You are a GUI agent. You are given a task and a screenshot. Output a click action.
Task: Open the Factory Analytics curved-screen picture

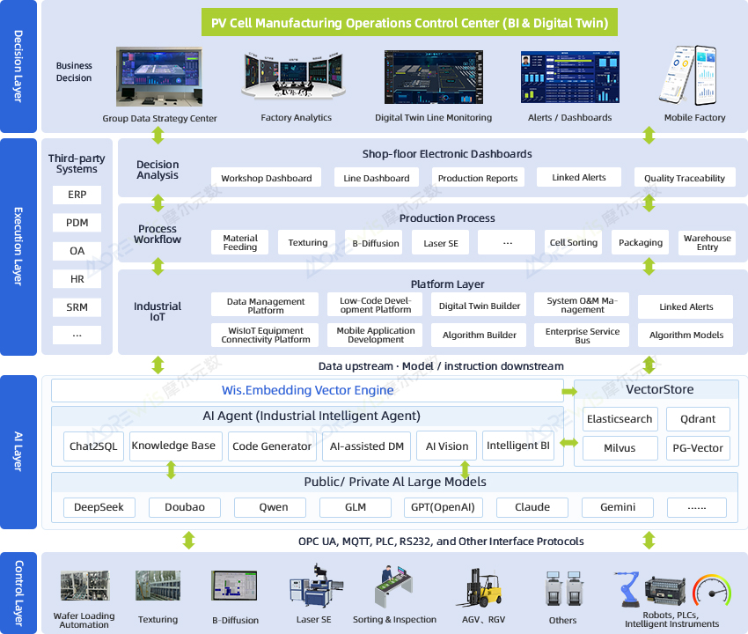[x=293, y=76]
